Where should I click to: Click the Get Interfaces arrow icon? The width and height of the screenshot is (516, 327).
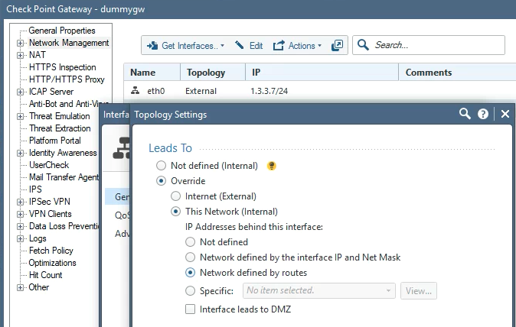tap(152, 46)
